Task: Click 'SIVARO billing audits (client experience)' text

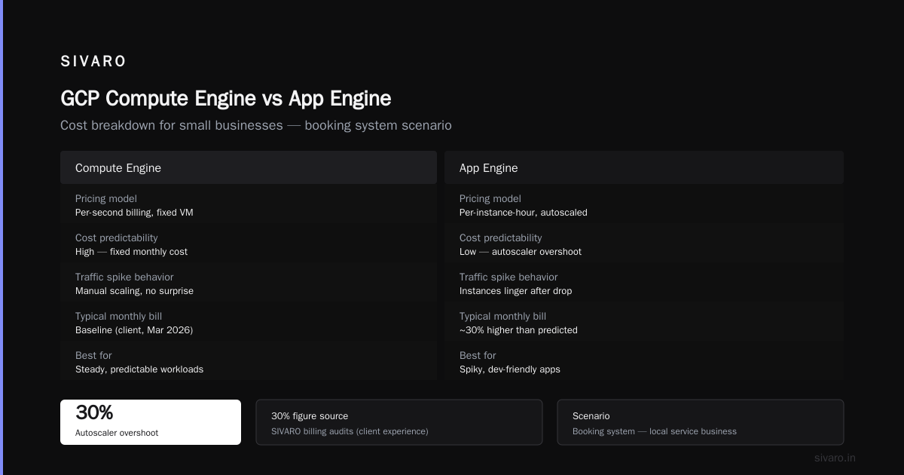Action: [x=350, y=431]
